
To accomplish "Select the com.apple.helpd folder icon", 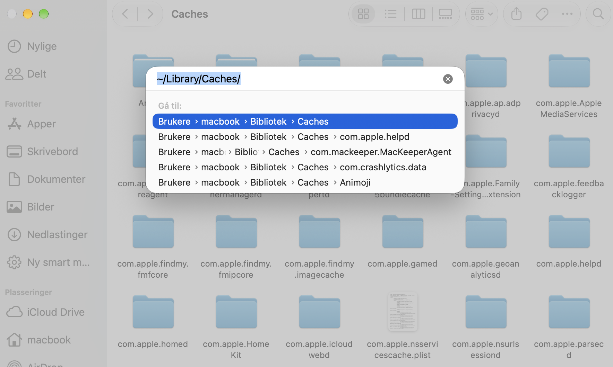I will [569, 231].
